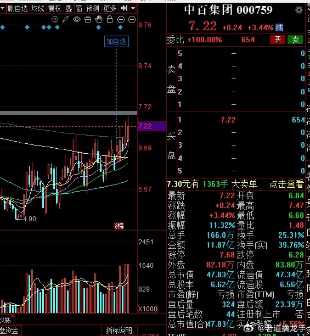Click the 指标说明 tab at bottom
310x336 pixels.
(119, 331)
